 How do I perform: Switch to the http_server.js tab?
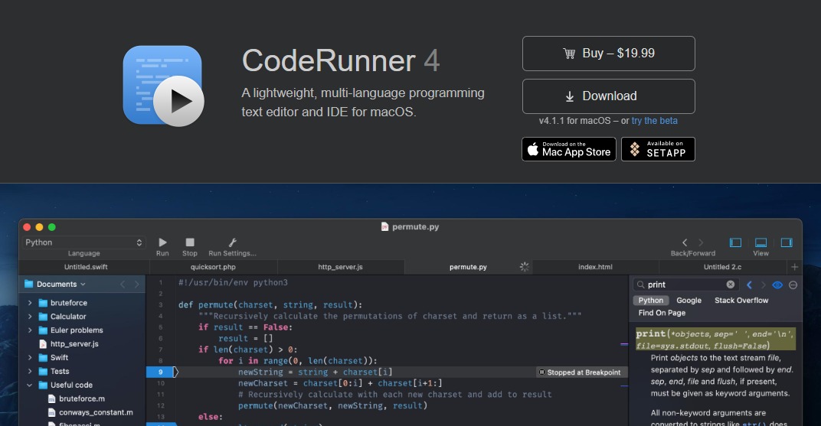point(340,267)
